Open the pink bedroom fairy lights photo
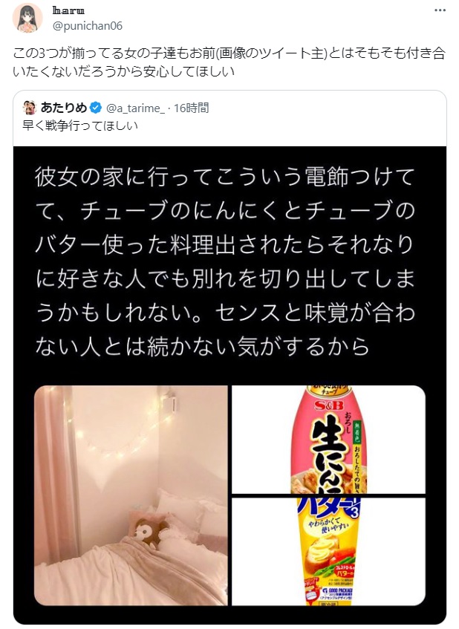Screen dimensions: 459x629 coord(131,495)
